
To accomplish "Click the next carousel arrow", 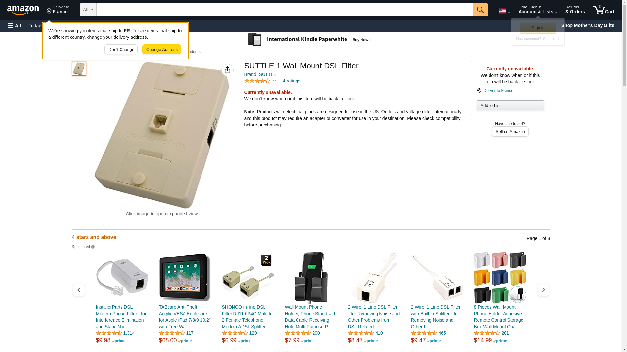I will click(543, 290).
